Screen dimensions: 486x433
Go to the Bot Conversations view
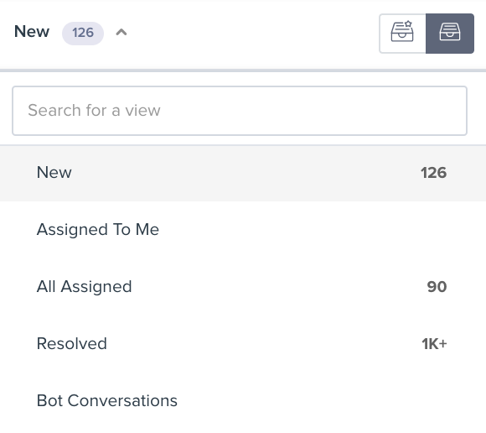(x=243, y=401)
